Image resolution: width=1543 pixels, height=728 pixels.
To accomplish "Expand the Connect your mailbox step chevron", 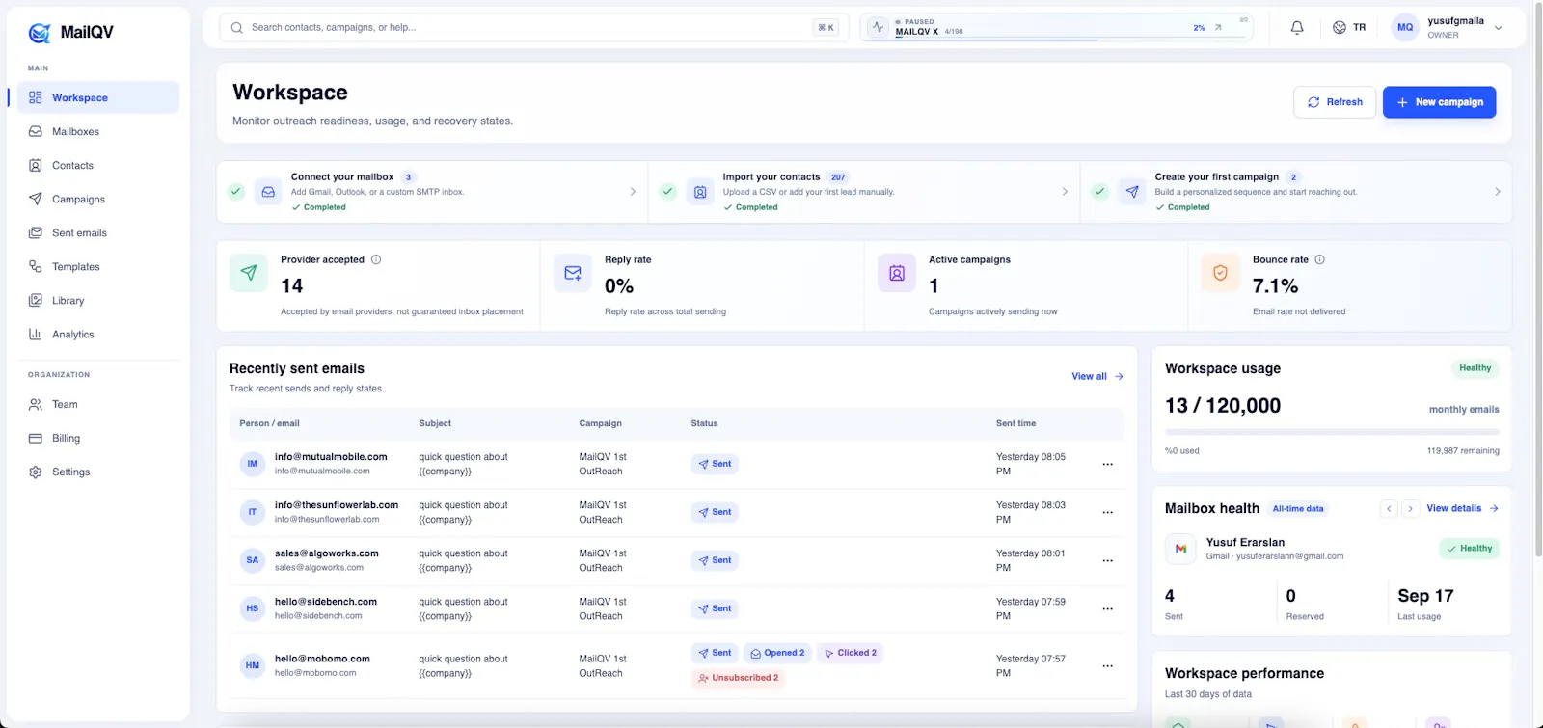I will tap(633, 192).
